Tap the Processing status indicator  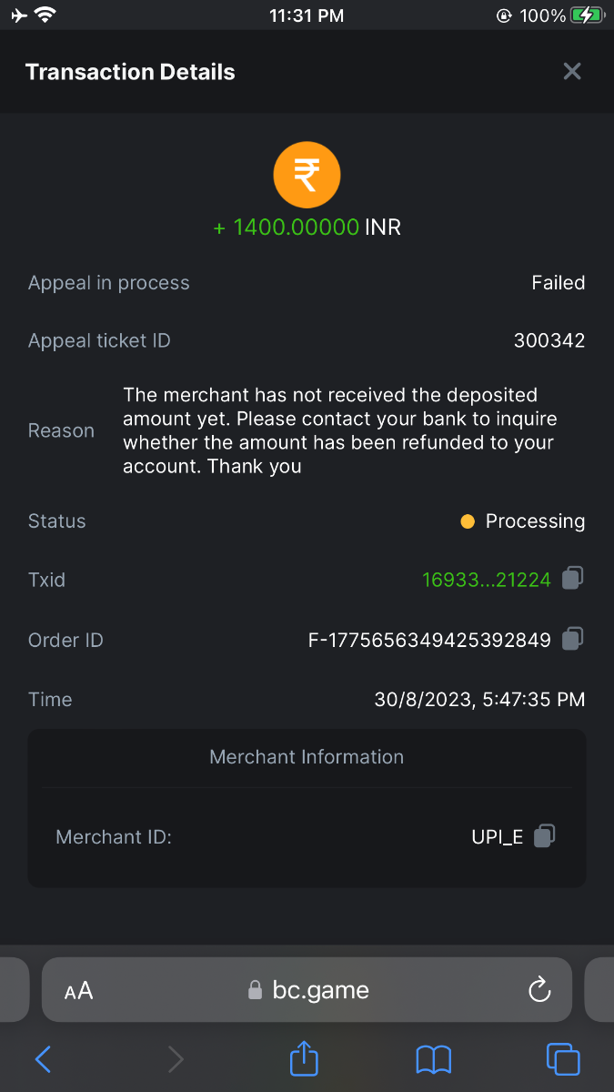524,521
